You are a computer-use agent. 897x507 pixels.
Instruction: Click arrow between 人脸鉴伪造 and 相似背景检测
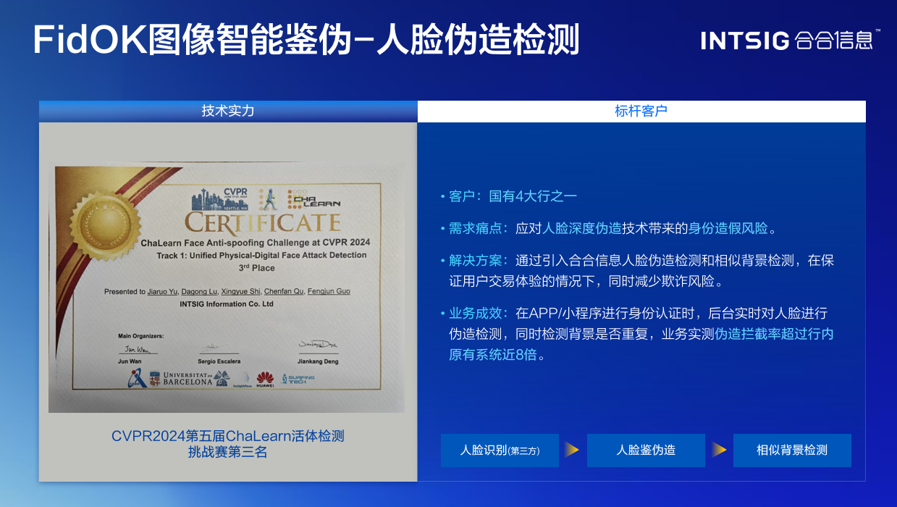coord(719,450)
